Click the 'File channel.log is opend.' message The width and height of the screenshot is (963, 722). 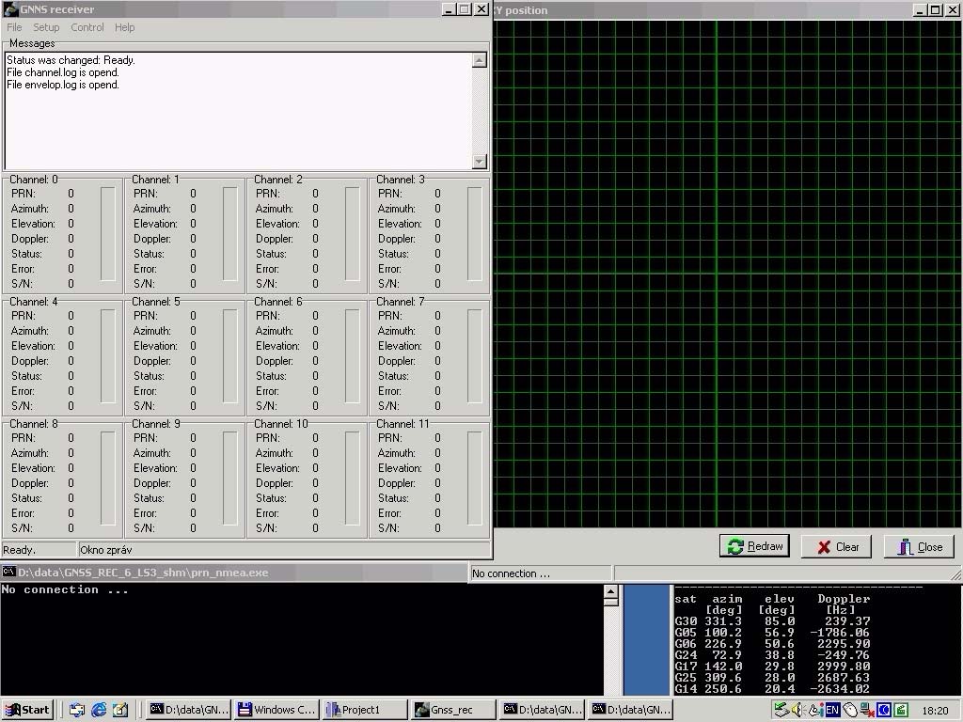63,72
